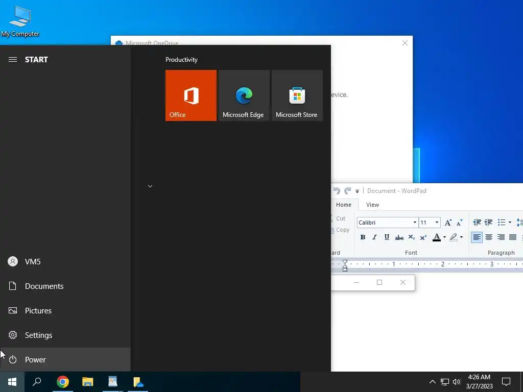Click volume speaker icon in tray

[457, 382]
